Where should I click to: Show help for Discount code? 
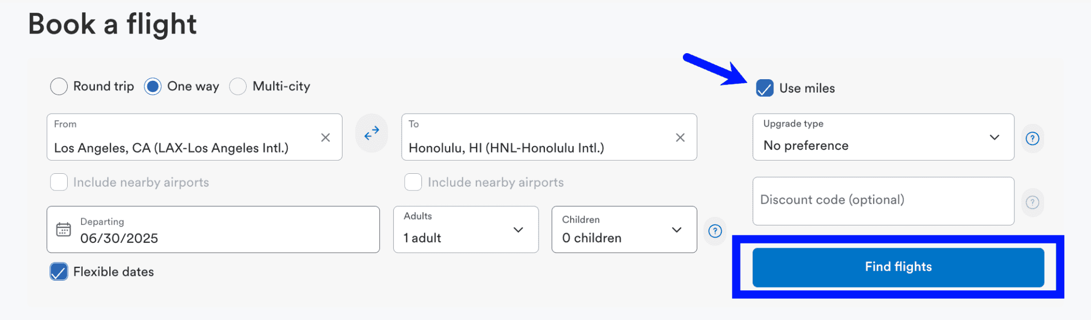point(1032,203)
